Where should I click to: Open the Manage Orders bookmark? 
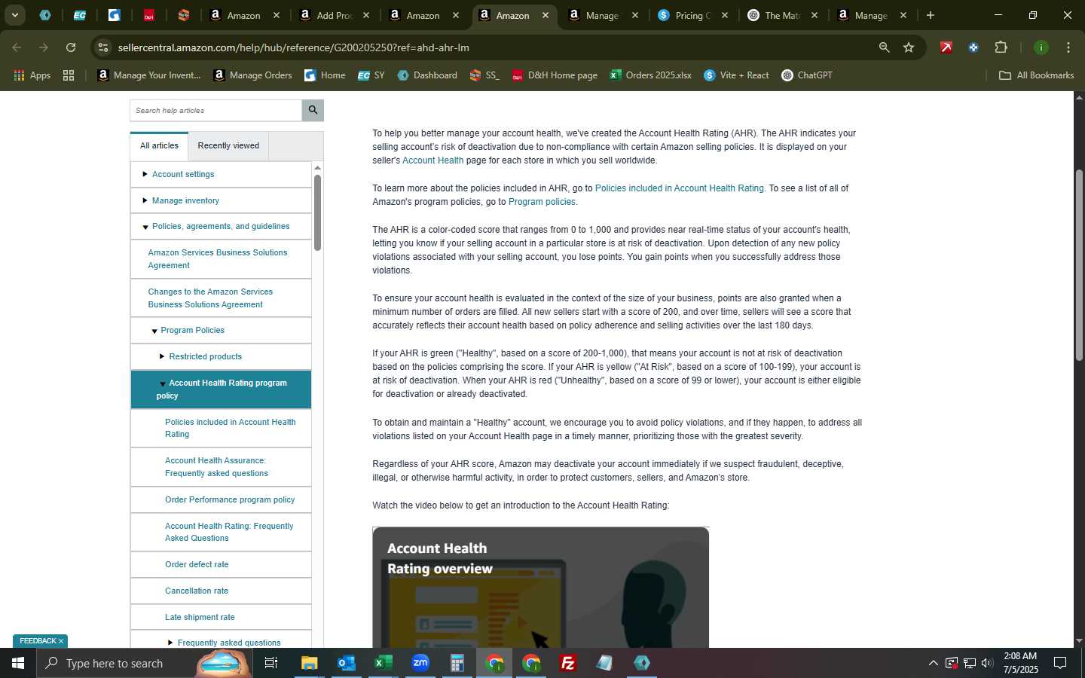(253, 75)
